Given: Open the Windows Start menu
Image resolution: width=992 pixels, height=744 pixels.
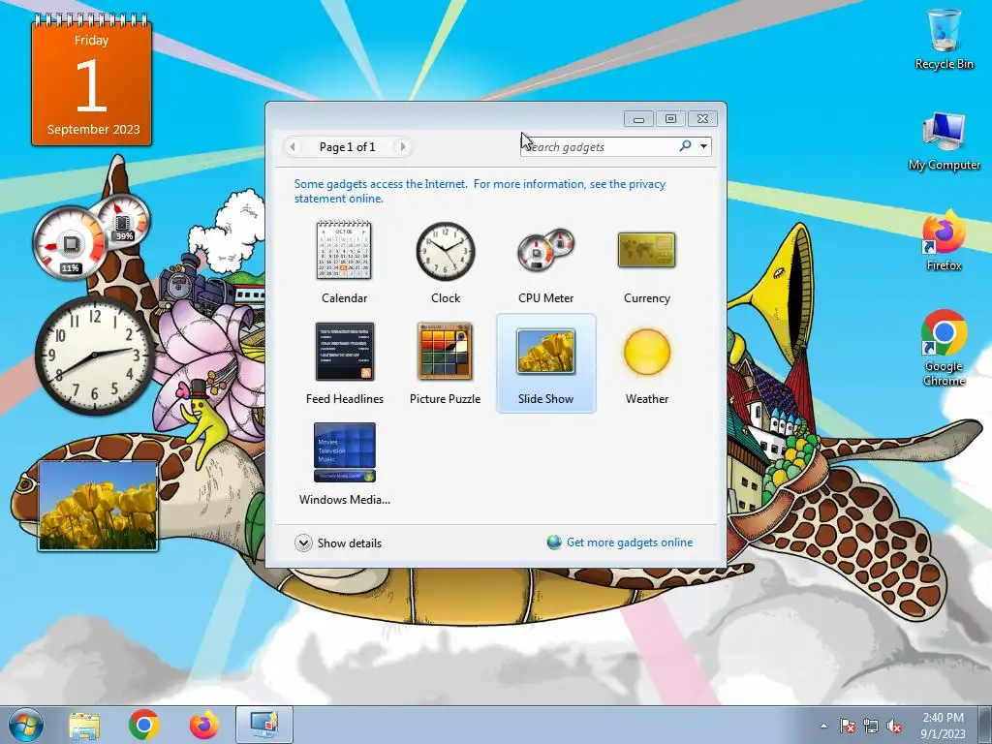Looking at the screenshot, I should (x=26, y=725).
